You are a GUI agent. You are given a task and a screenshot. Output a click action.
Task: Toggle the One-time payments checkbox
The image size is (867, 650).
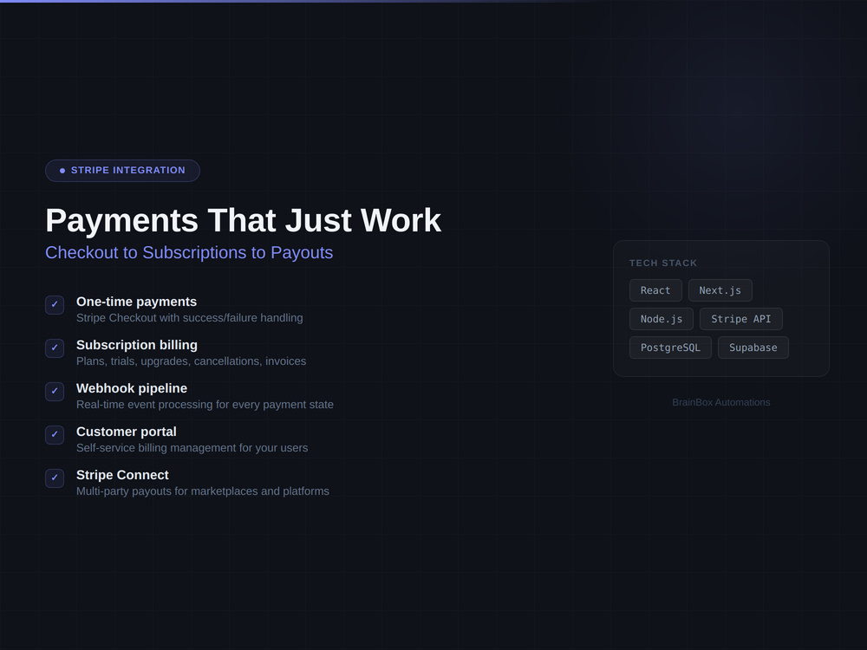coord(55,304)
